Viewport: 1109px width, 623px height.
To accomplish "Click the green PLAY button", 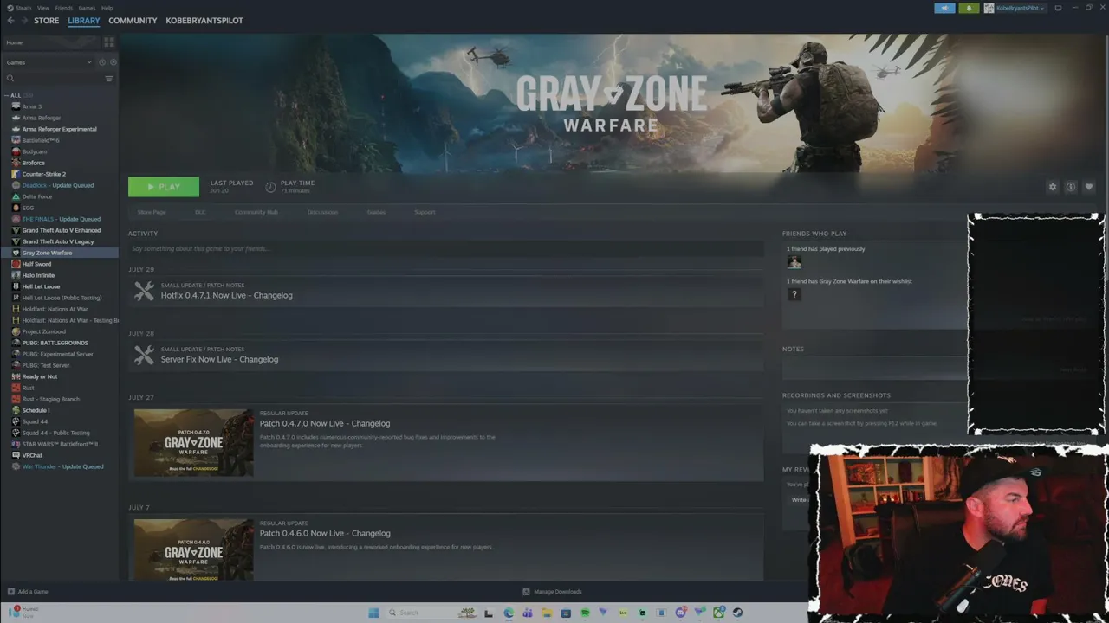I will tap(164, 187).
